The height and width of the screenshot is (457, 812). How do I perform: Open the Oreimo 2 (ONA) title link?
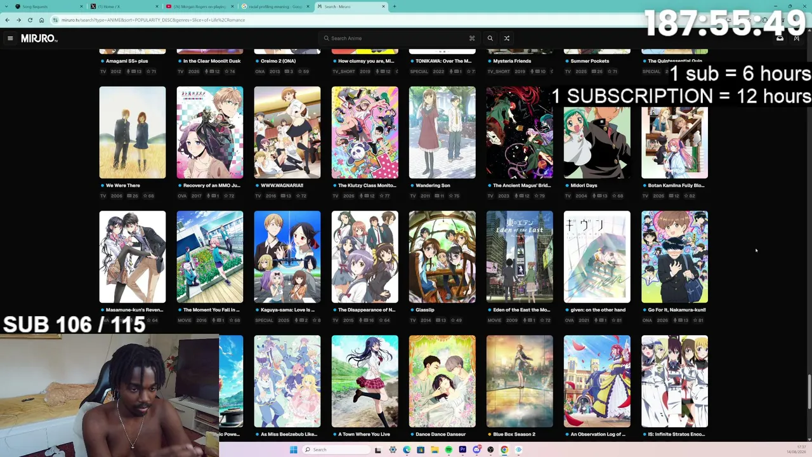(x=278, y=61)
